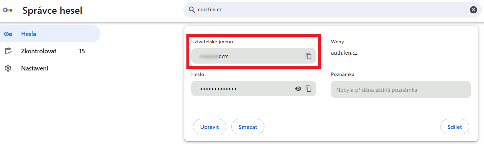The height and width of the screenshot is (144, 484).
Task: Click the Nastavení gear icon
Action: (8, 68)
